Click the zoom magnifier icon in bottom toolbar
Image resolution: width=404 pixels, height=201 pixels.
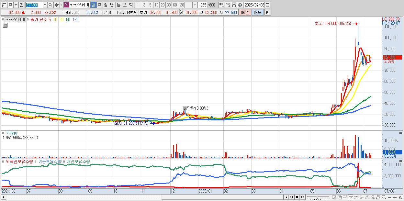(x=384, y=197)
